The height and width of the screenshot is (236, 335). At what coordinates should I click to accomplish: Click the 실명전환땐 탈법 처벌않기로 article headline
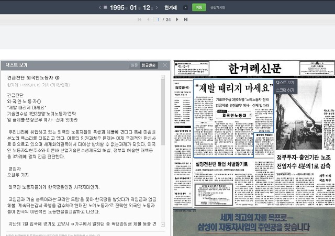point(221,164)
